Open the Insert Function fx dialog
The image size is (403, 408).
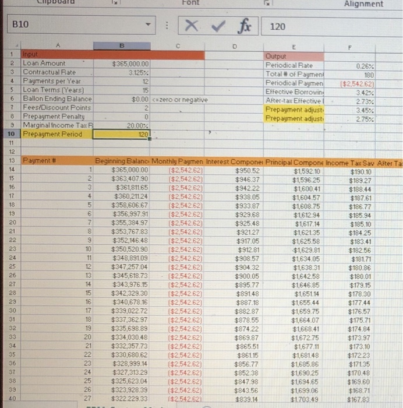pyautogui.click(x=244, y=26)
